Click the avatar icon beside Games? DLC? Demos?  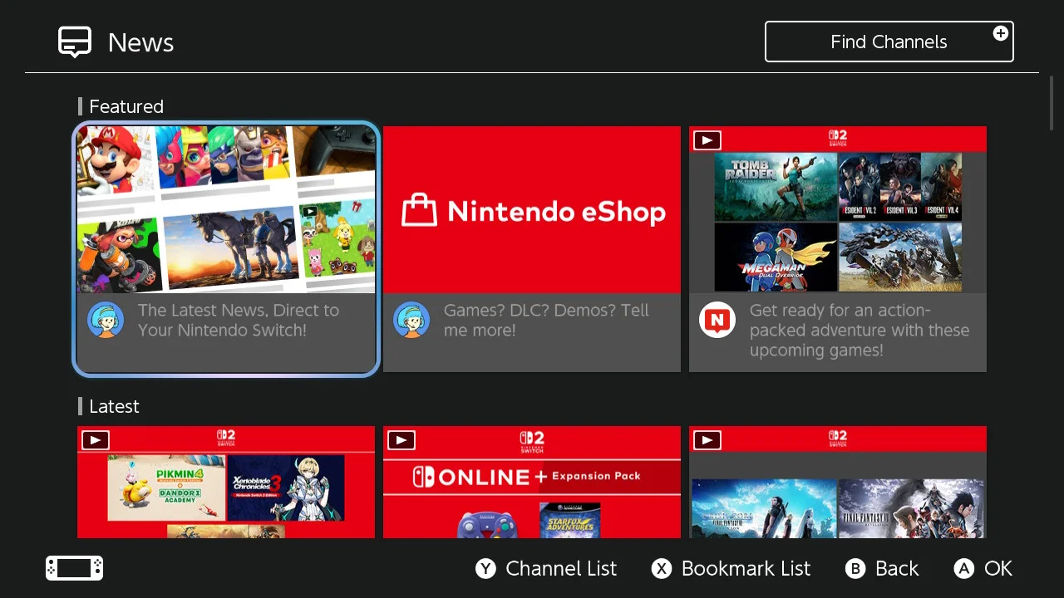[x=411, y=320]
